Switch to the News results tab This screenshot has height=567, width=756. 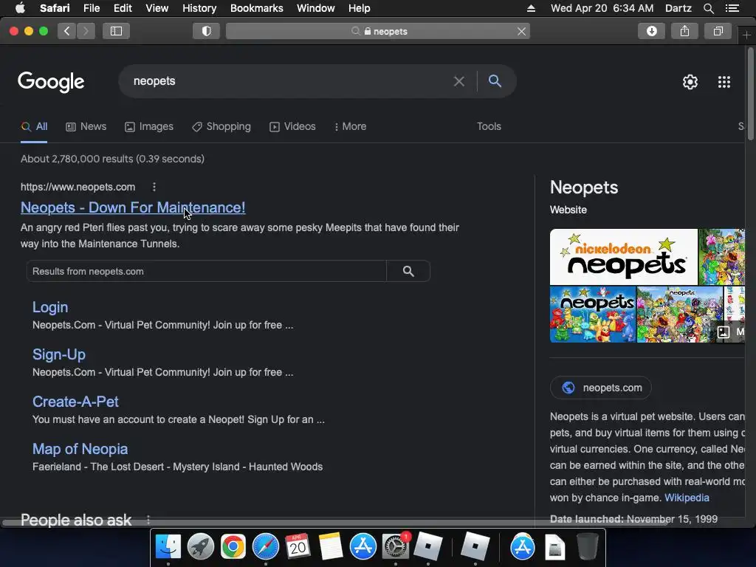(86, 126)
